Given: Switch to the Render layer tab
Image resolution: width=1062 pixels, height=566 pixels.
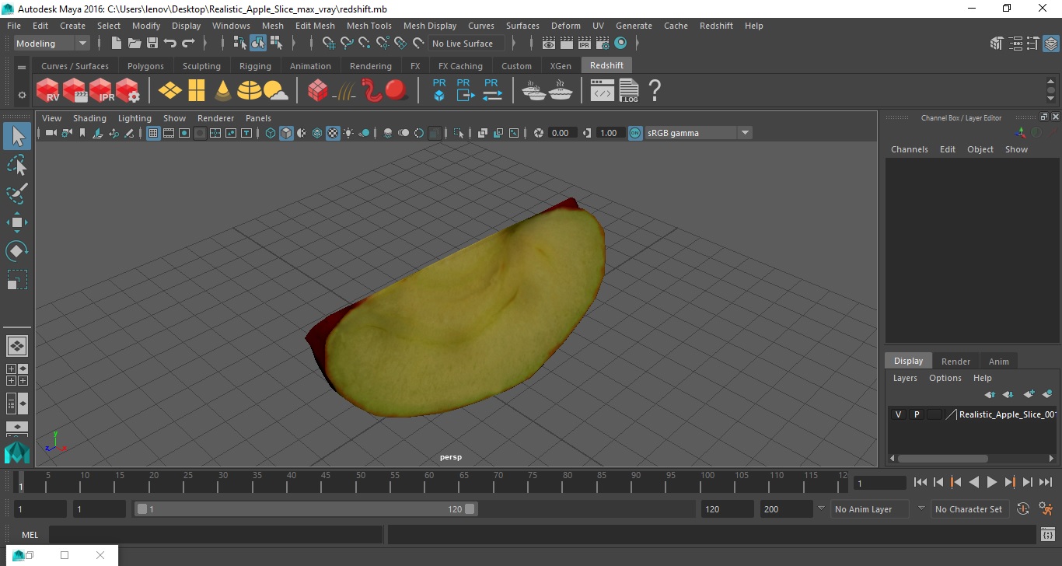Looking at the screenshot, I should coord(955,361).
